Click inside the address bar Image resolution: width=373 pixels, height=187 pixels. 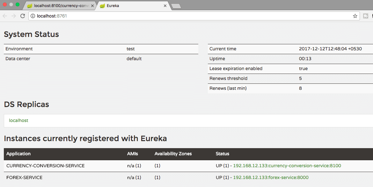point(128,15)
